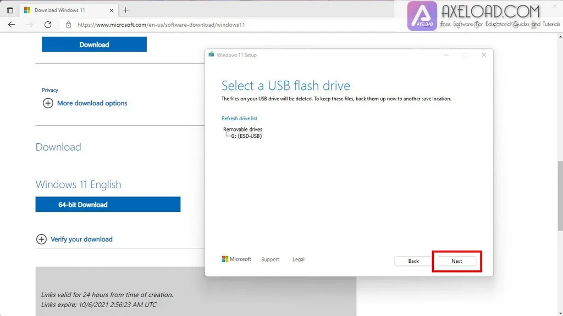The image size is (563, 316).
Task: Expand More download options
Action: 85,103
